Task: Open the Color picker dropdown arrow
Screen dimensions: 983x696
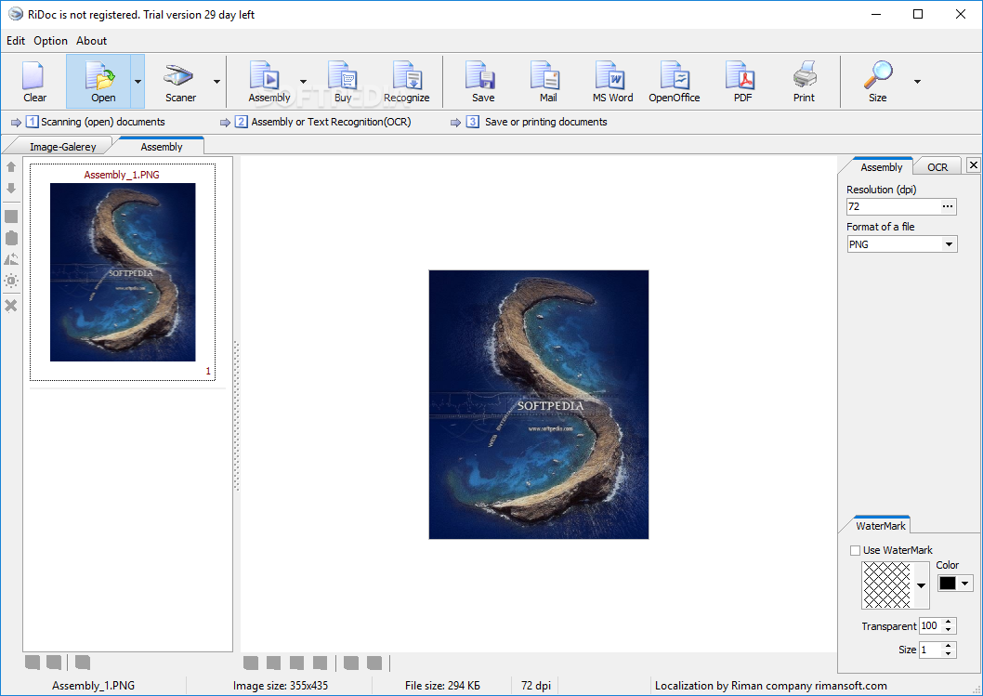Action: tap(964, 584)
